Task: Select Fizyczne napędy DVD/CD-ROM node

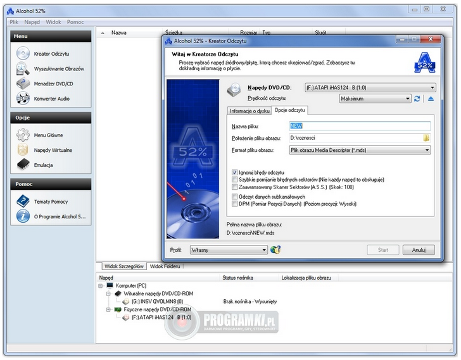Action: (x=157, y=309)
